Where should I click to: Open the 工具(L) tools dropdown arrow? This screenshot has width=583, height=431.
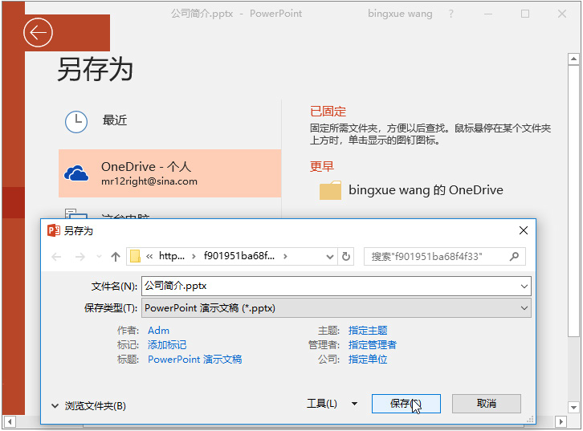tap(355, 404)
